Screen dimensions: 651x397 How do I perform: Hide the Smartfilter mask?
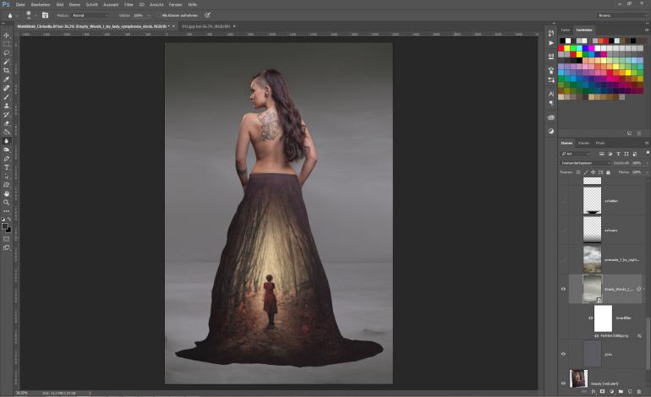590,318
